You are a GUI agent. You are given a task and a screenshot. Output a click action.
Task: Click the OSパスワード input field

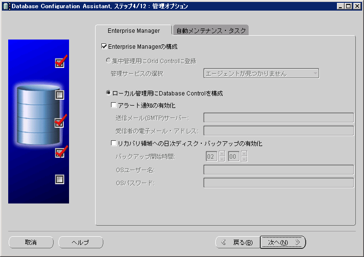tap(279, 183)
